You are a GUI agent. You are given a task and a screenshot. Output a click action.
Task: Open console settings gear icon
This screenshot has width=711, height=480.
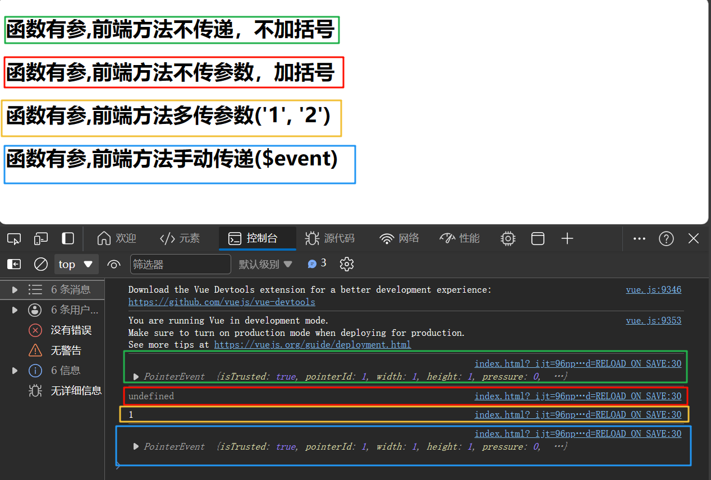coord(347,264)
